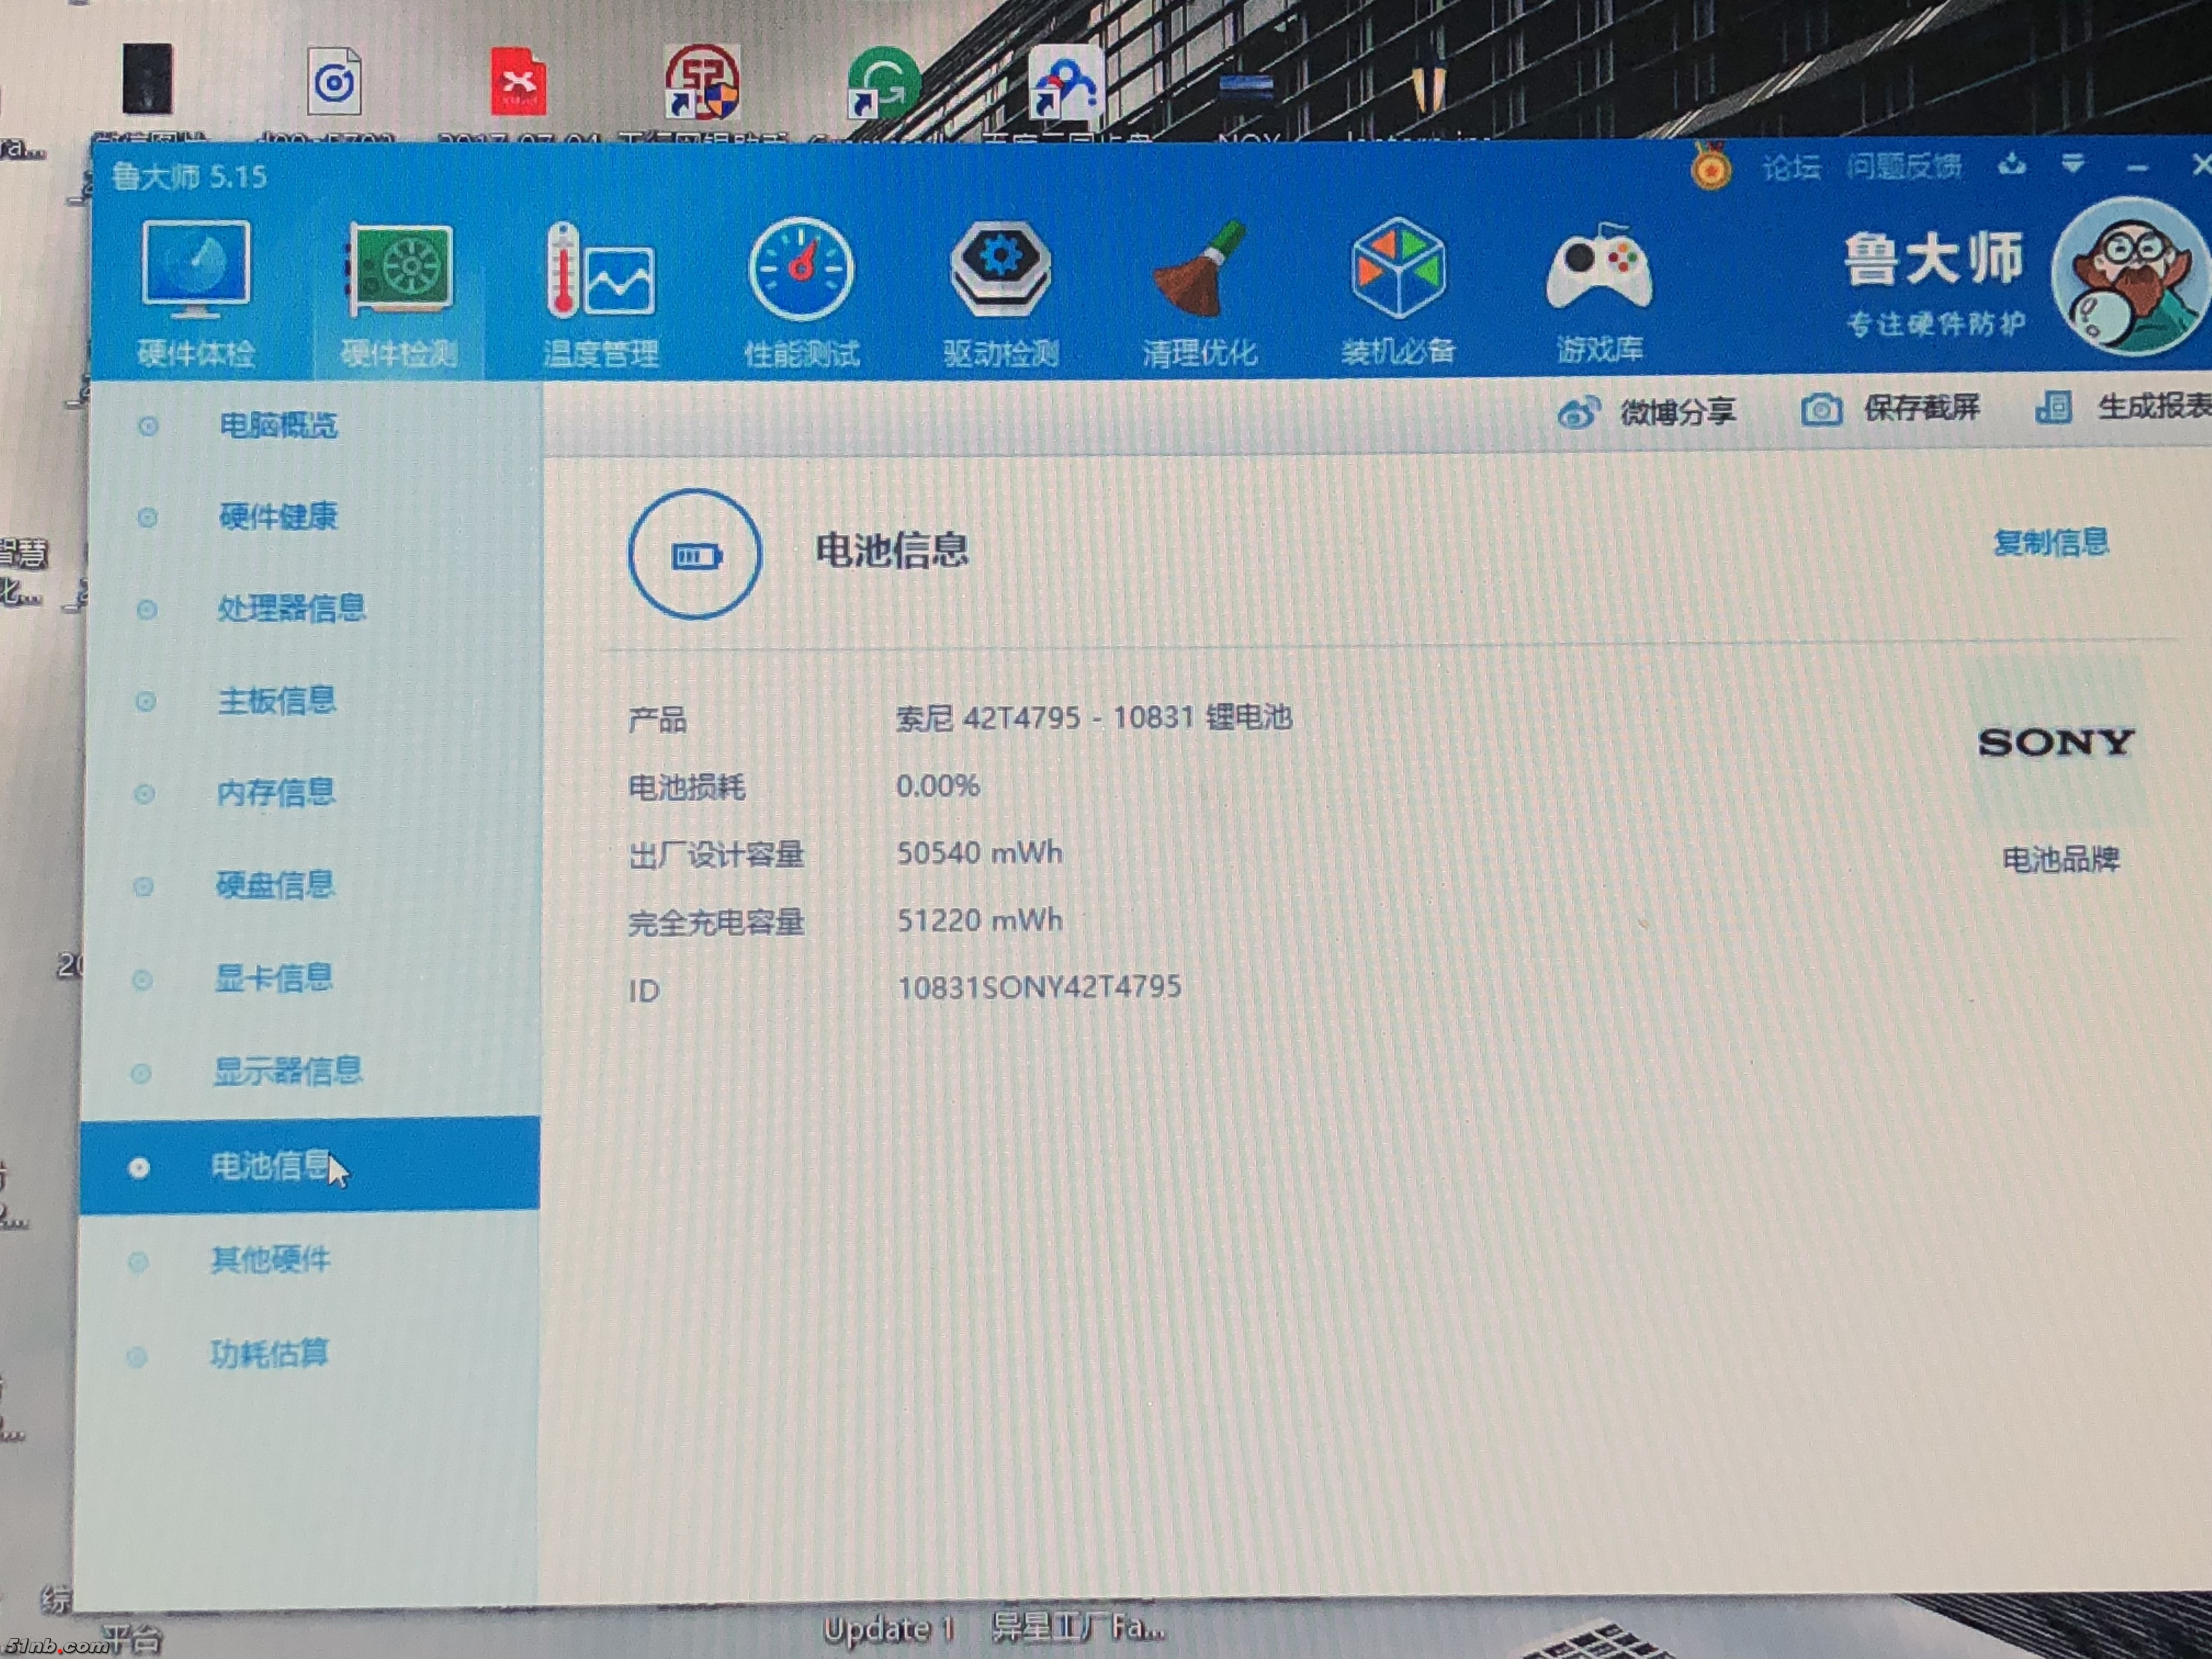Launch the 性能测试 performance test

[801, 293]
